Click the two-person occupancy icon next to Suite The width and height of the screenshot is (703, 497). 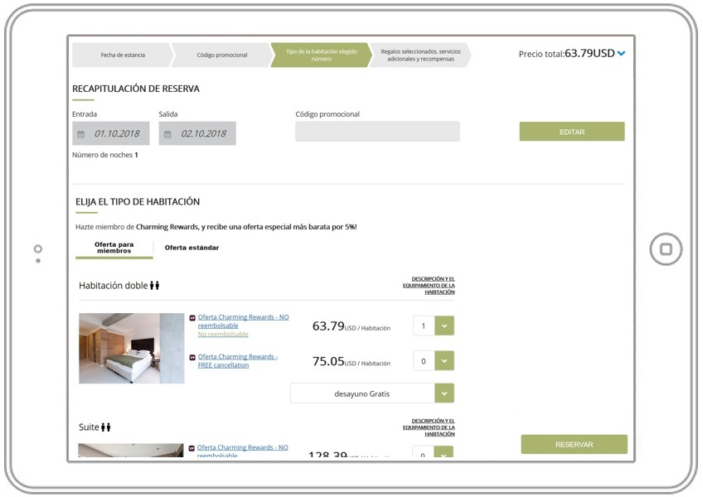[106, 427]
